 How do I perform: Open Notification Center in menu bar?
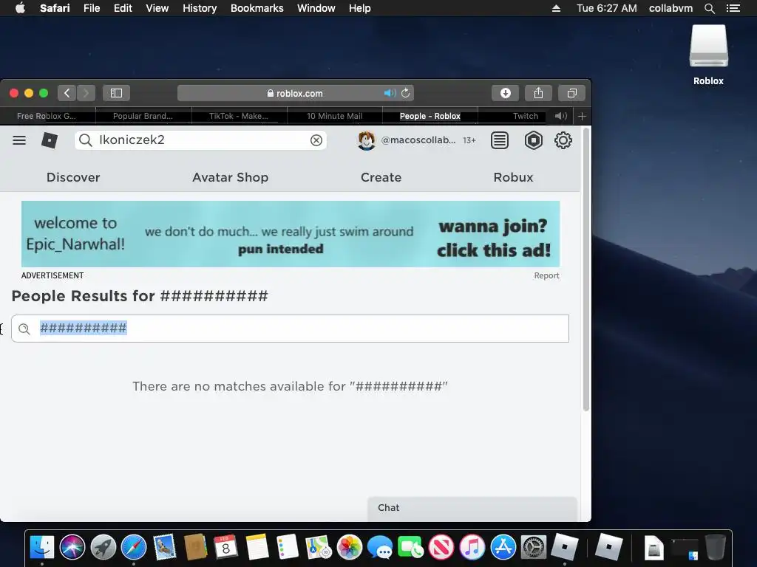click(x=733, y=8)
